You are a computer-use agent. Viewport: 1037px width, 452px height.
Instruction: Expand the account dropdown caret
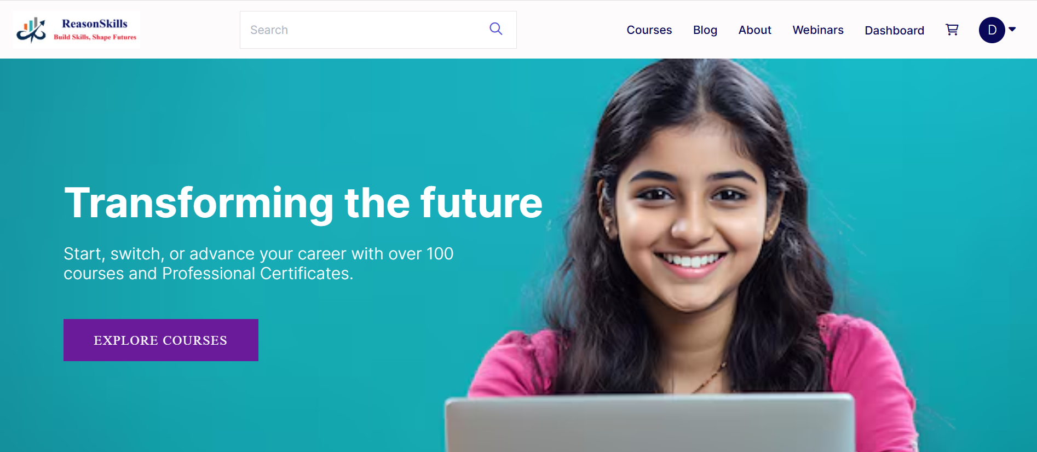pyautogui.click(x=1012, y=29)
